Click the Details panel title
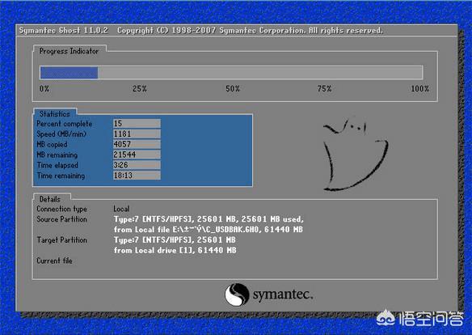The image size is (472, 335). coord(50,199)
